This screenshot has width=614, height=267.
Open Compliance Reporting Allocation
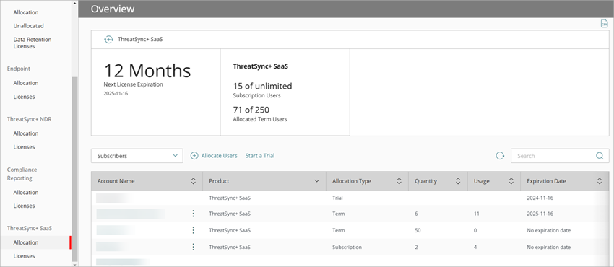point(26,193)
